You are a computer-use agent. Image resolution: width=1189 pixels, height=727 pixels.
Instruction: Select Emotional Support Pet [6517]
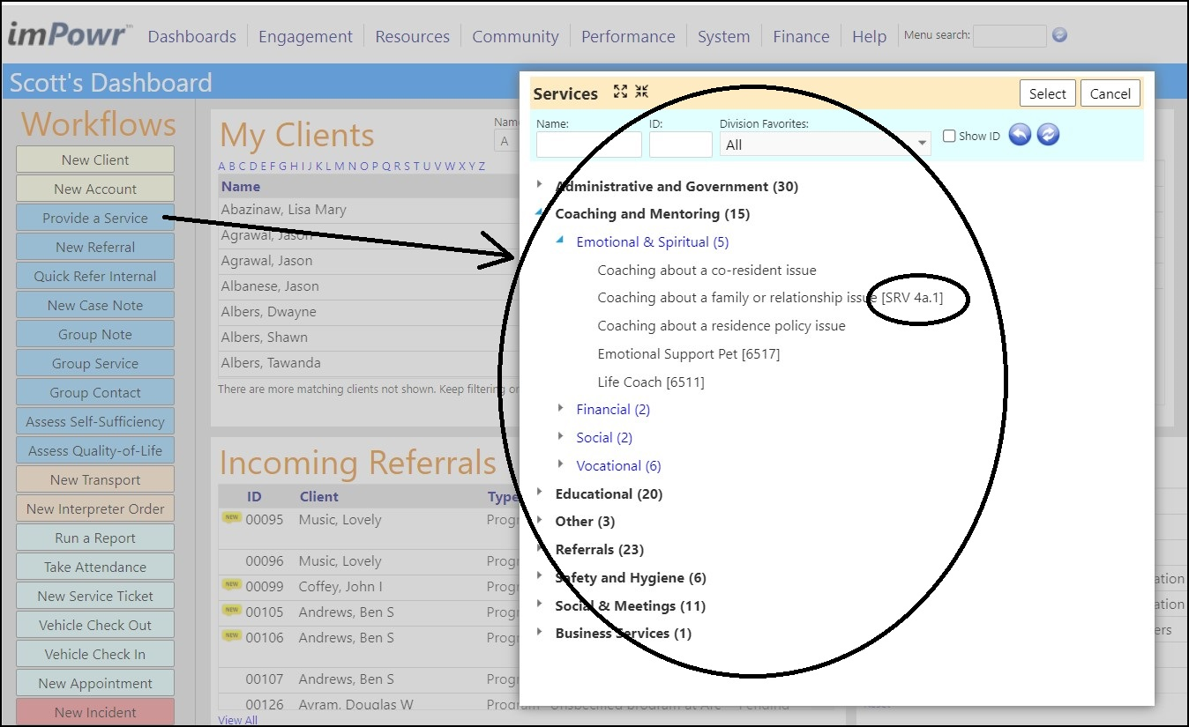click(688, 353)
